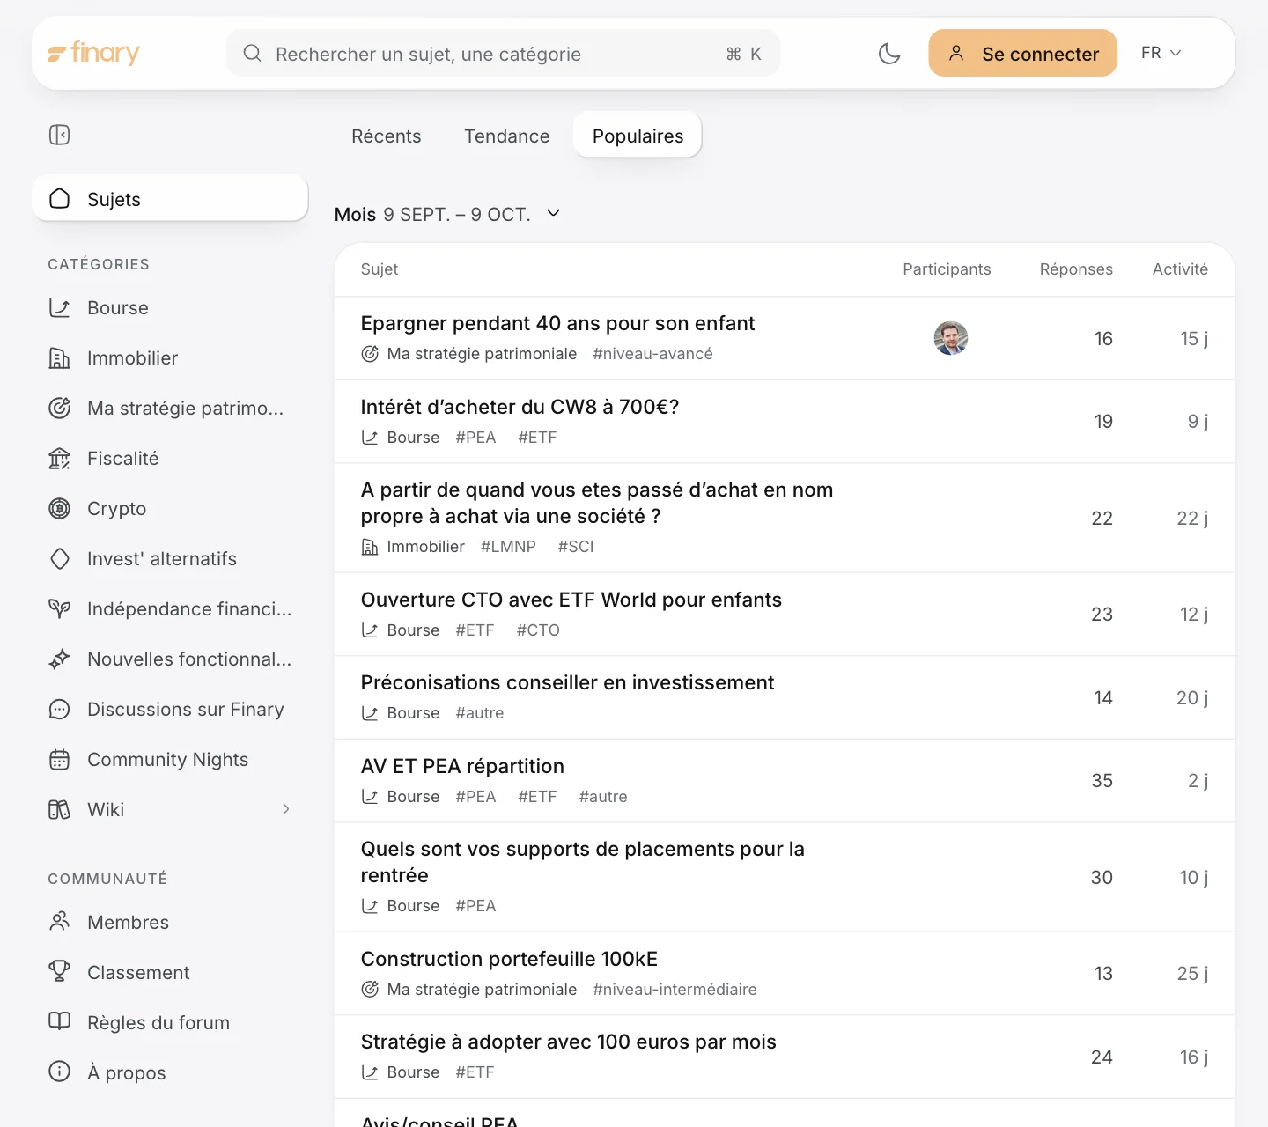
Task: Click the Invest' alternatifs diamond icon
Action: (59, 559)
